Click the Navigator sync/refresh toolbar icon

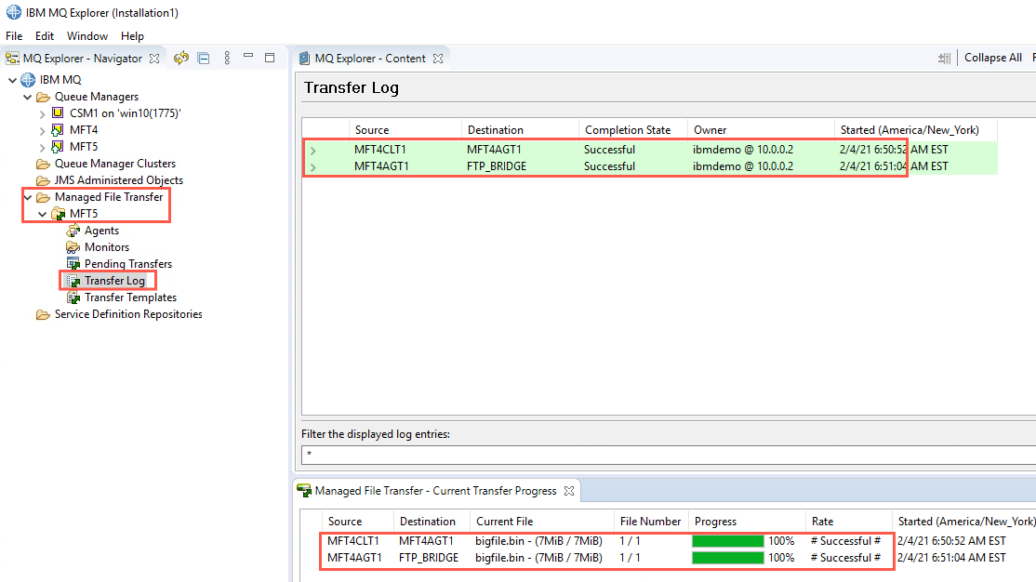click(x=181, y=59)
